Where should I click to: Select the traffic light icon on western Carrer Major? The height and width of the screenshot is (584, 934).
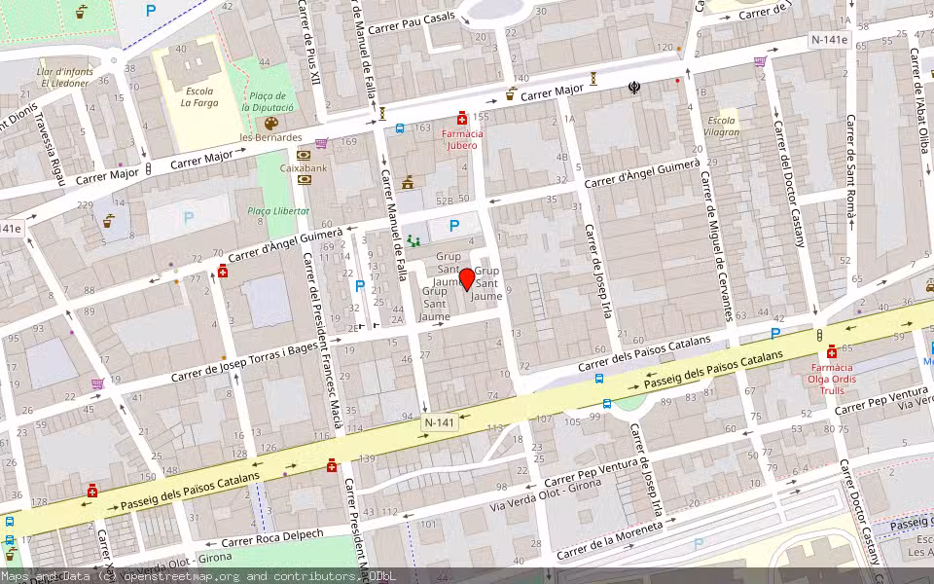pos(148,169)
